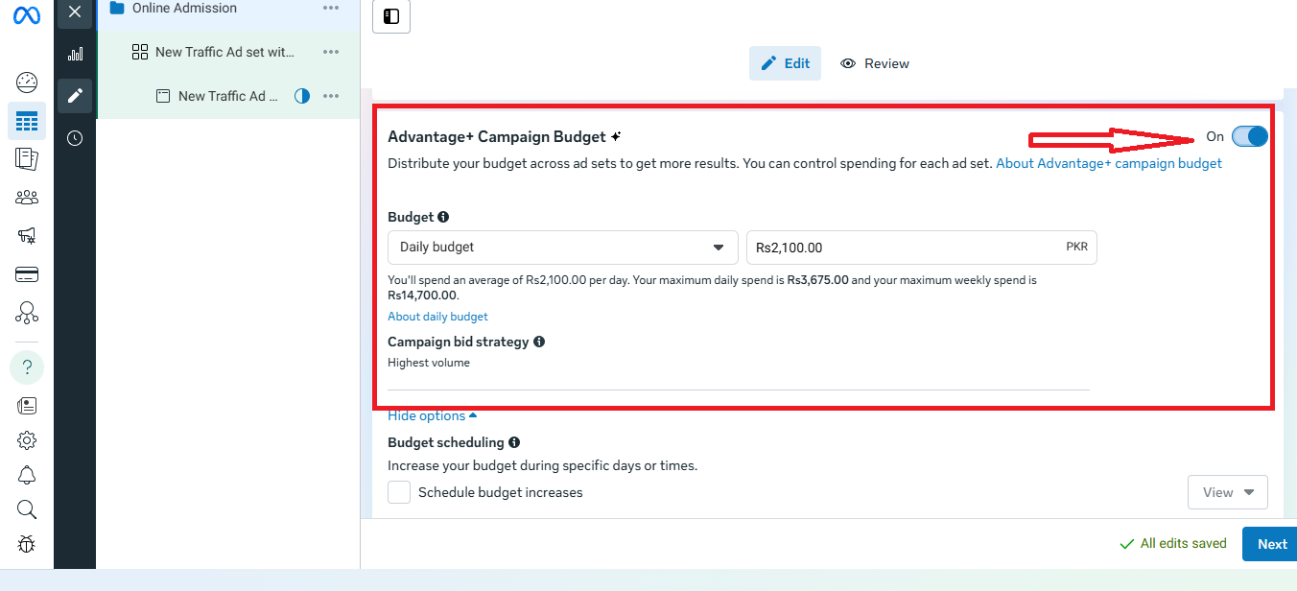Open Account overview gauge icon
1297x591 pixels.
[x=27, y=83]
